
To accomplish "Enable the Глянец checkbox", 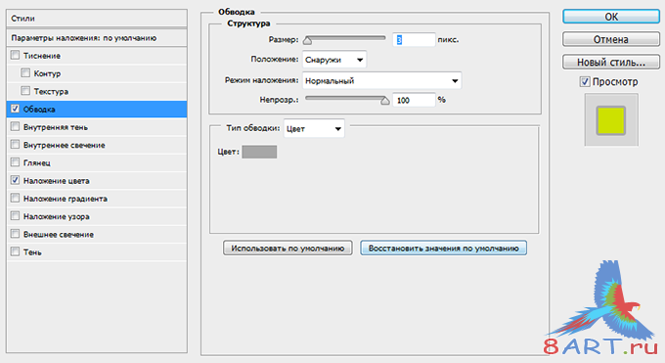I will (x=15, y=162).
